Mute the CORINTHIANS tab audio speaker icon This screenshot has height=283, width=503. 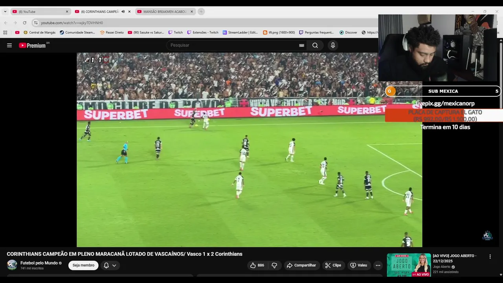123,11
